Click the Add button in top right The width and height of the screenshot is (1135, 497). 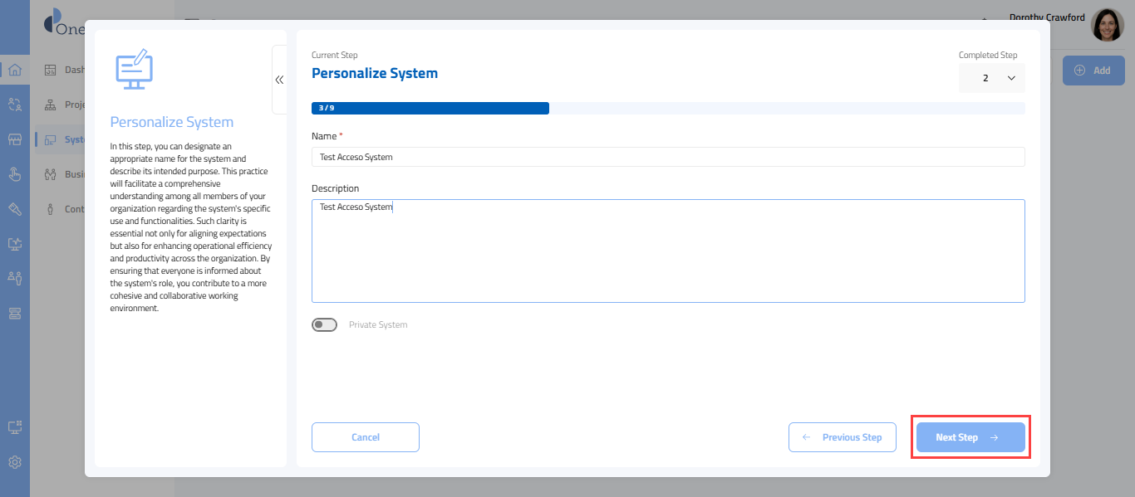(x=1093, y=71)
